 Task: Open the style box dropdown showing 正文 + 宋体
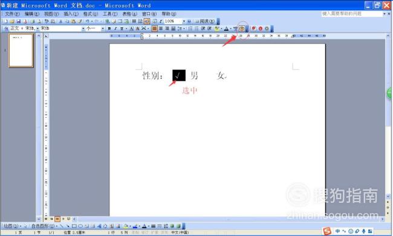click(37, 28)
